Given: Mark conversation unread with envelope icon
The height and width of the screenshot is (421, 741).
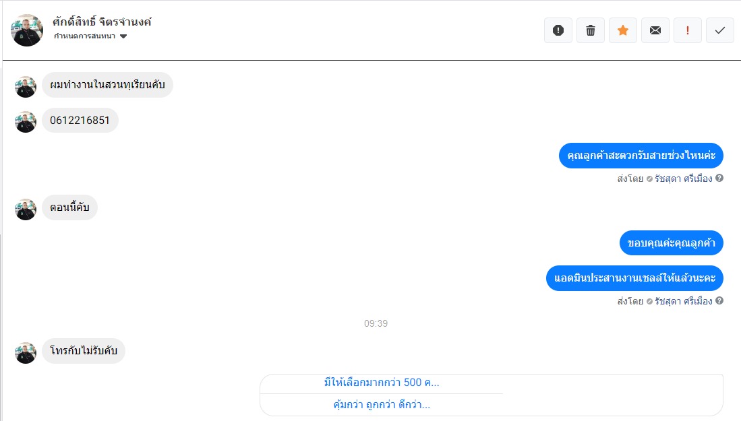Looking at the screenshot, I should [x=655, y=31].
